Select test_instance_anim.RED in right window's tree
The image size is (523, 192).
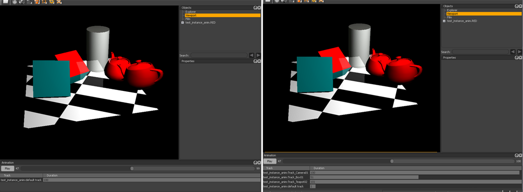click(x=462, y=21)
